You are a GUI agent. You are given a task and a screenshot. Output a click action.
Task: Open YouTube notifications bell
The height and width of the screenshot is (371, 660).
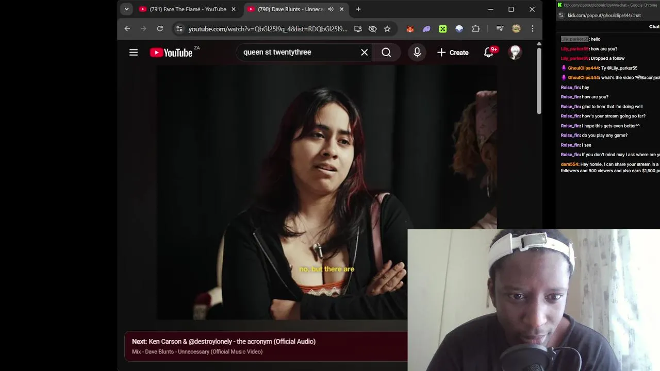tap(489, 52)
